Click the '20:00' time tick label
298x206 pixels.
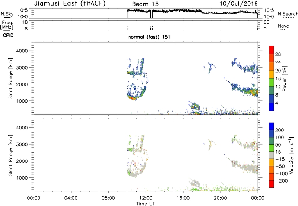pos(220,198)
